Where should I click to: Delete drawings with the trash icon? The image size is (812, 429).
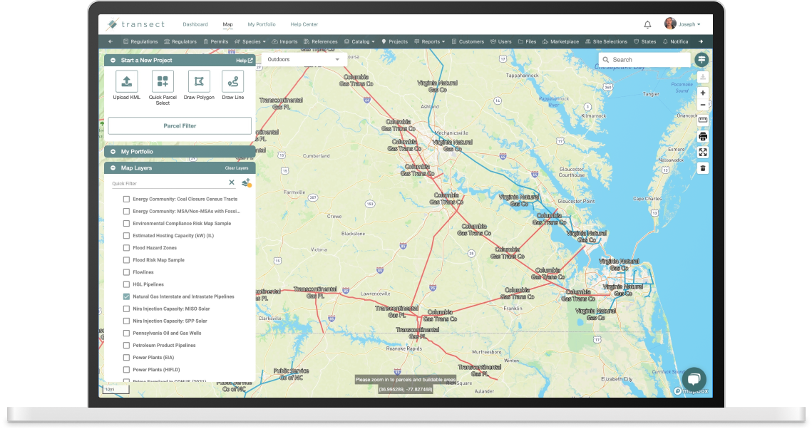(703, 168)
